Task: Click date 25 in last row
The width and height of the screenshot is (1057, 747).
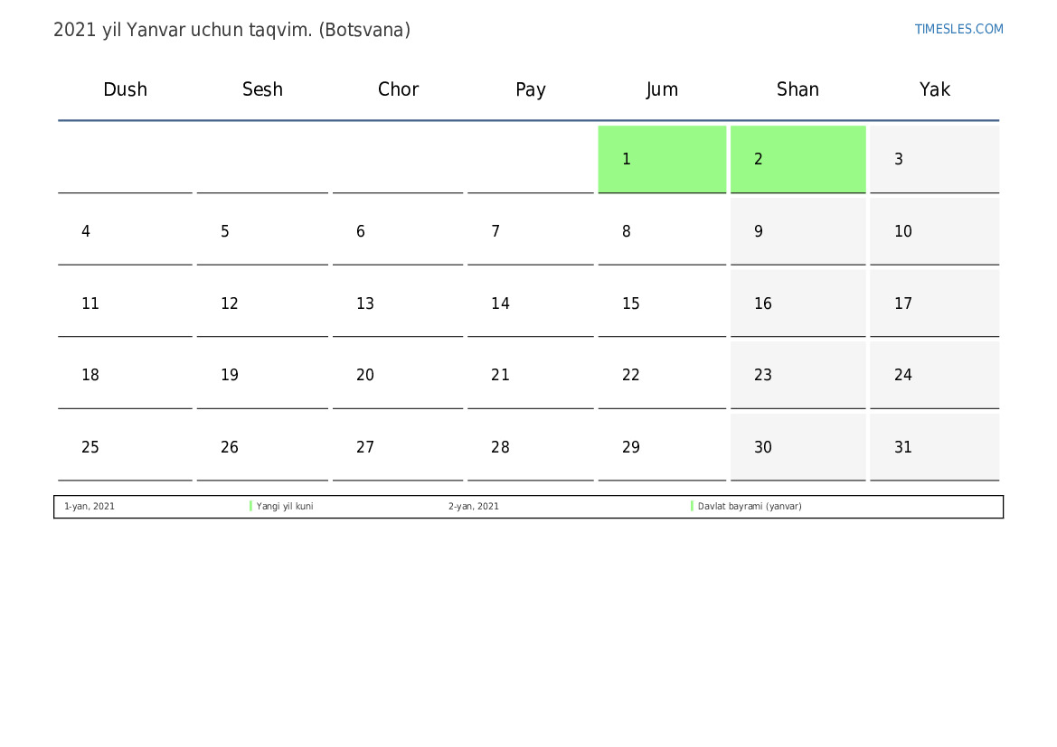Action: coord(125,447)
